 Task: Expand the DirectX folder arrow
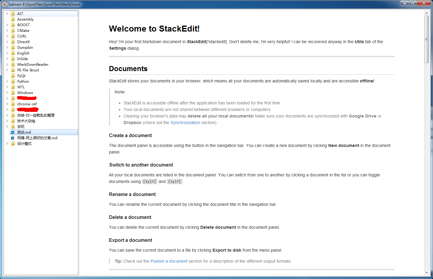tap(7, 42)
